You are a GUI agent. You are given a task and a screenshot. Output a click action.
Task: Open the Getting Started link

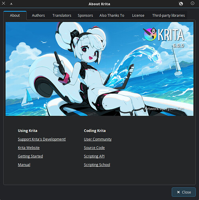[x=30, y=156]
